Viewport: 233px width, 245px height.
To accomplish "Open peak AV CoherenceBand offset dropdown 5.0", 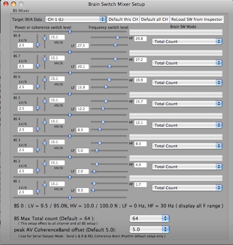I will click(x=149, y=230).
